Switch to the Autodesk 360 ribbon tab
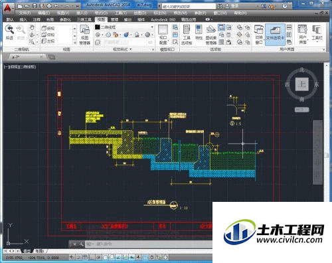This screenshot has height=263, width=332. coord(163,20)
